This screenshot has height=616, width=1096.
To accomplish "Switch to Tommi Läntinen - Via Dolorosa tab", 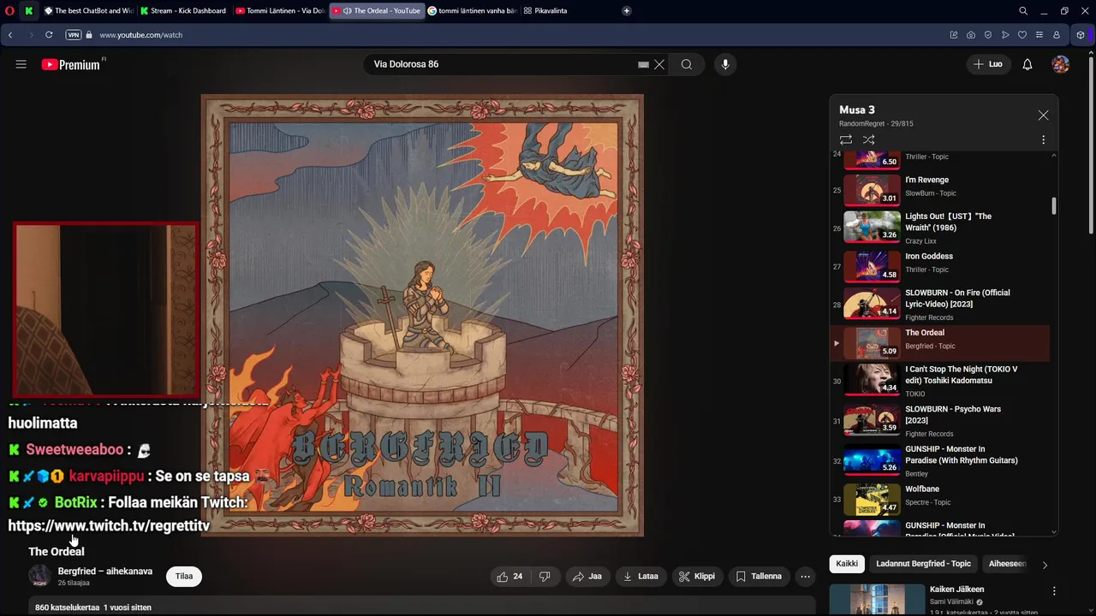I will pos(280,11).
